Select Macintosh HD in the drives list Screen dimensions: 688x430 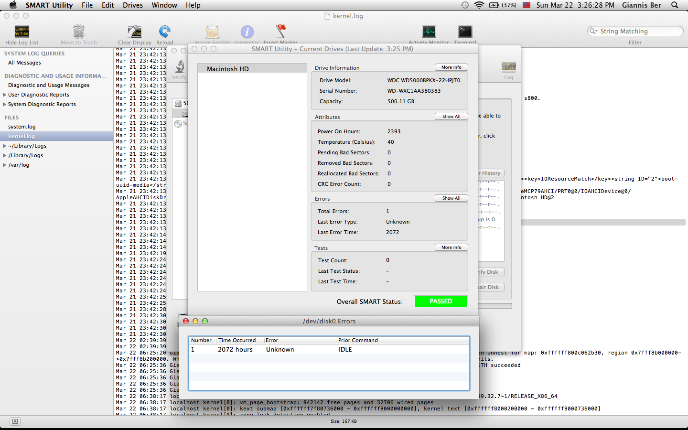coord(252,69)
